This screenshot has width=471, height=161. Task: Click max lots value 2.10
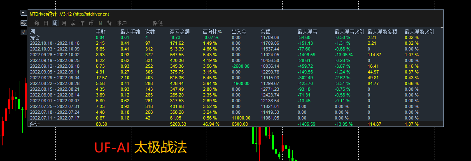(x=125, y=78)
